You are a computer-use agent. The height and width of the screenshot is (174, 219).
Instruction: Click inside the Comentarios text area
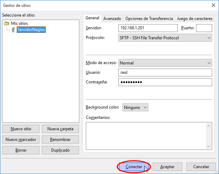[146, 136]
